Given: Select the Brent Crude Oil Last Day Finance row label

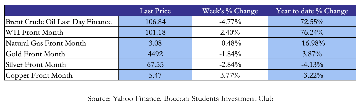Looking at the screenshot, I should coord(59,22).
